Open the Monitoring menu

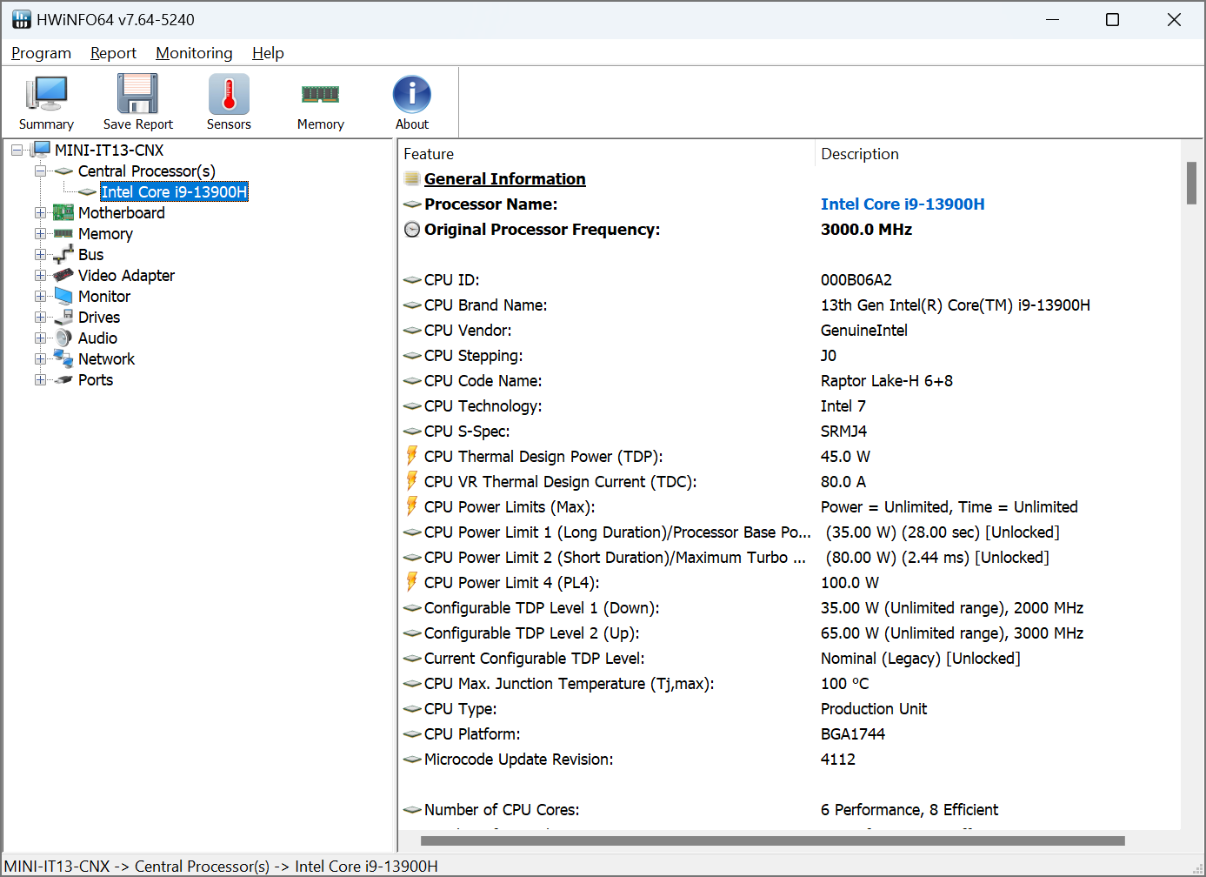194,53
